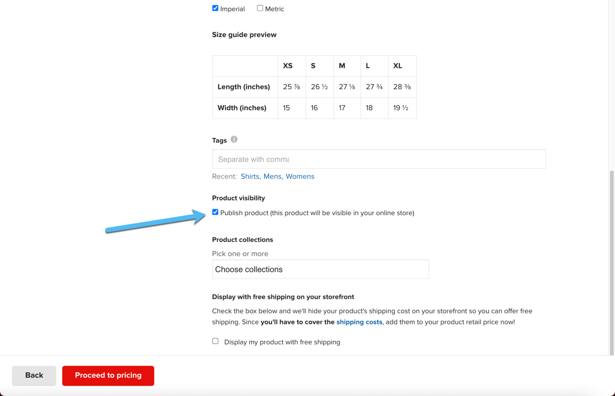Add the recent tag Womens
The height and width of the screenshot is (396, 615).
[x=300, y=176]
